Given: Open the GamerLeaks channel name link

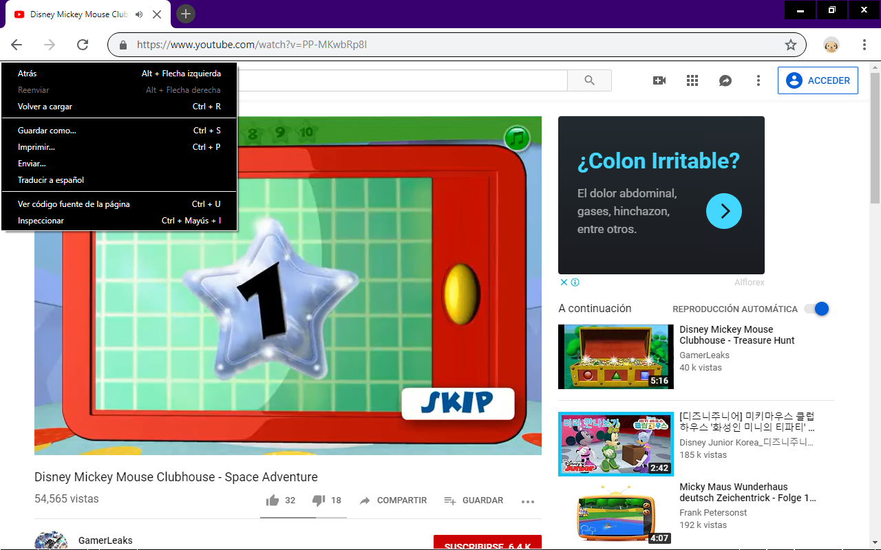Looking at the screenshot, I should point(105,540).
